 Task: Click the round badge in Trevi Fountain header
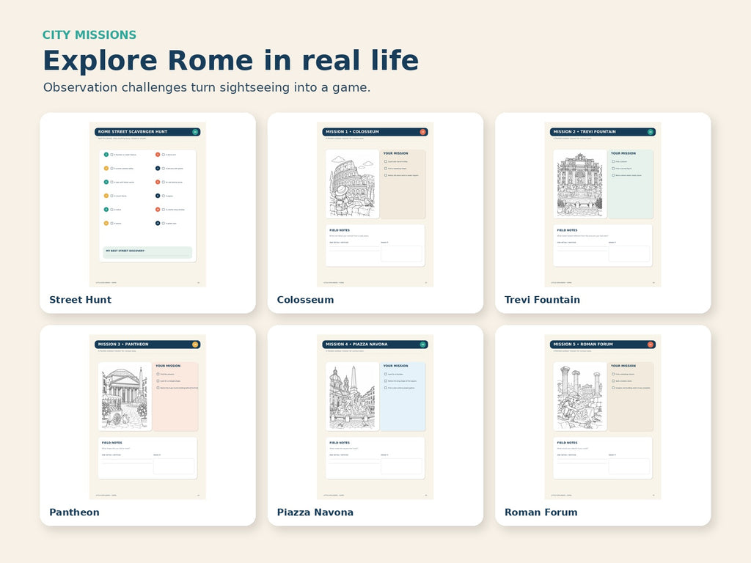[651, 132]
